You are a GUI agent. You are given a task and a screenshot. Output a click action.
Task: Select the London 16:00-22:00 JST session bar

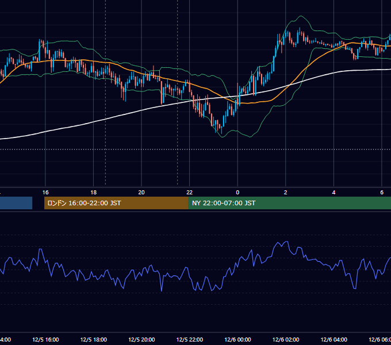(116, 203)
